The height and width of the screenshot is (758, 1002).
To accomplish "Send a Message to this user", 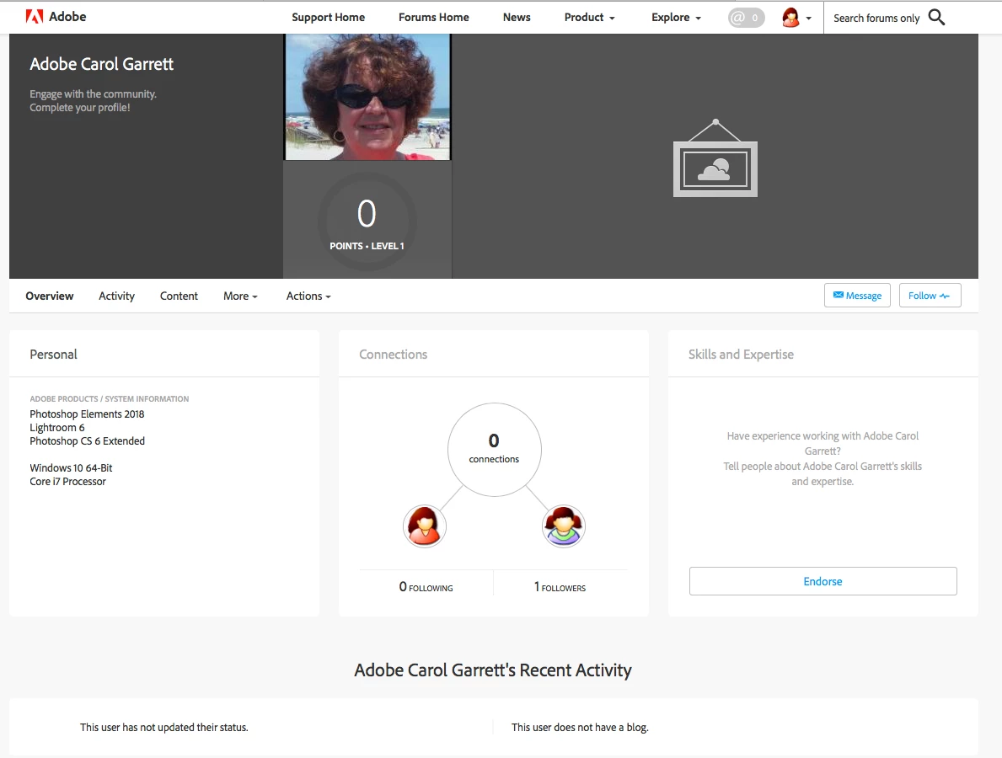I will point(857,296).
